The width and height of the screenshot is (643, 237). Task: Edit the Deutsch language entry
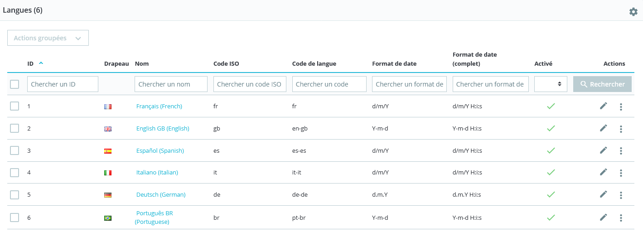[603, 194]
